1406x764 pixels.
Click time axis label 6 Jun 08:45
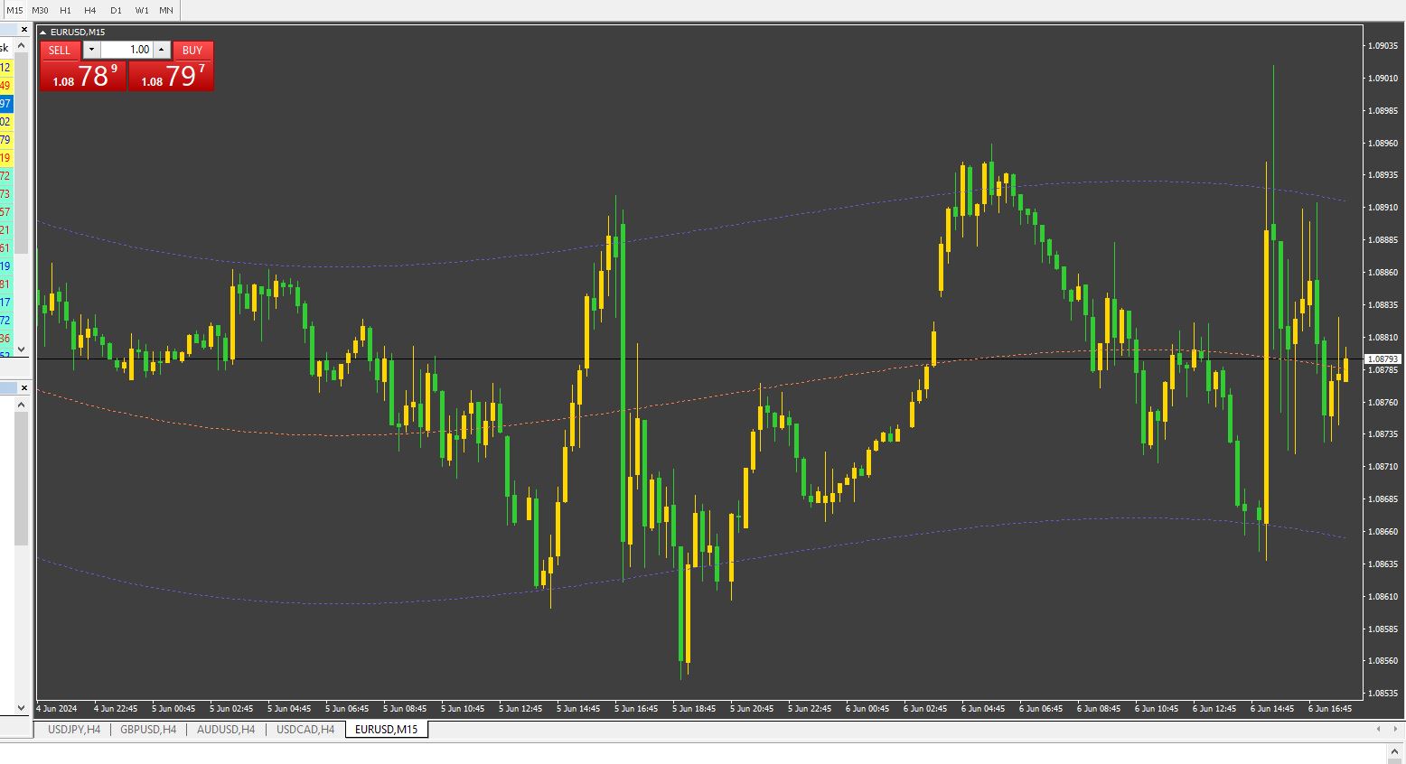click(1099, 709)
